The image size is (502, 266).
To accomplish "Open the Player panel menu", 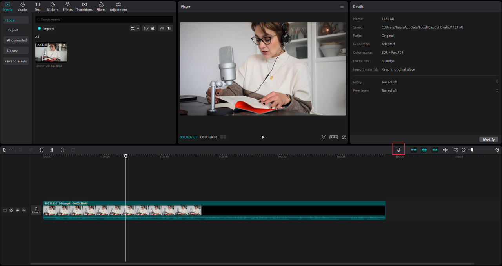I will [342, 7].
